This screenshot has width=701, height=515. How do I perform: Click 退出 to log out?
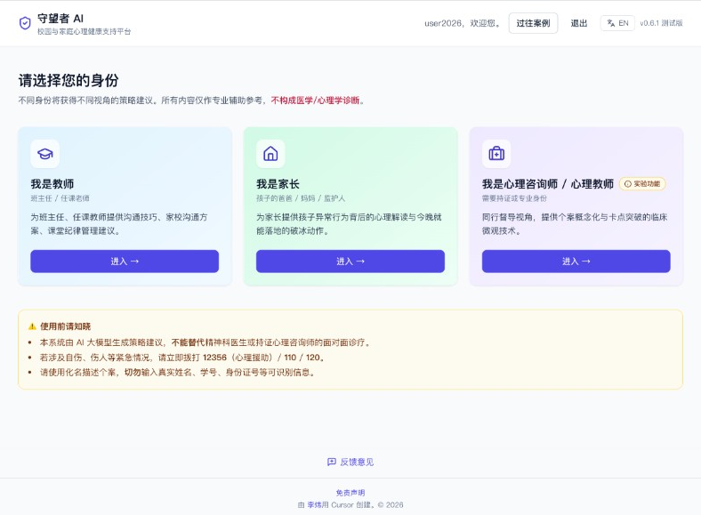coord(579,23)
